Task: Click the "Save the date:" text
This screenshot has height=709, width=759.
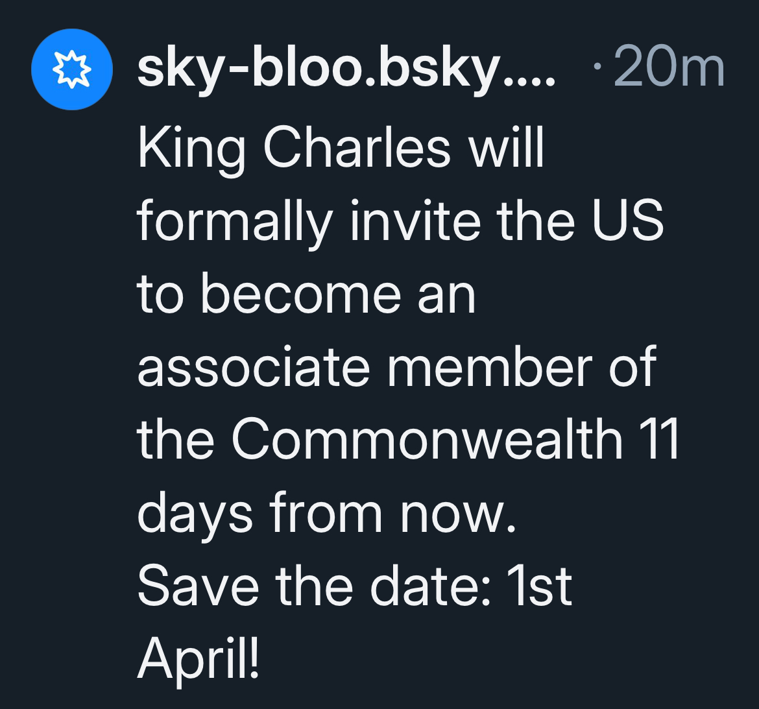Action: click(314, 586)
